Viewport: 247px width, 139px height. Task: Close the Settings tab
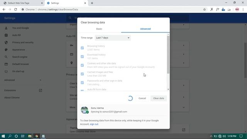pos(85,3)
